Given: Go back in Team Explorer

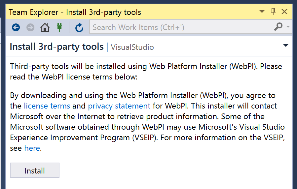Looking at the screenshot, I should tap(16, 27).
